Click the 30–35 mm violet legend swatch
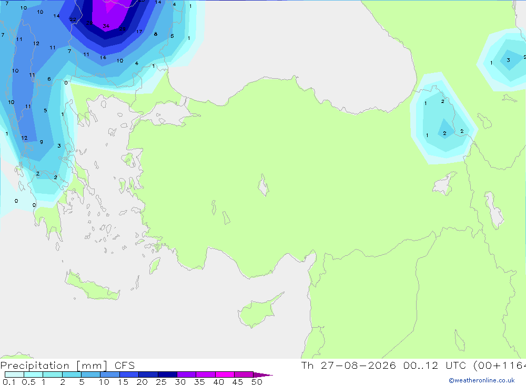526x385 pixels. 186,374
